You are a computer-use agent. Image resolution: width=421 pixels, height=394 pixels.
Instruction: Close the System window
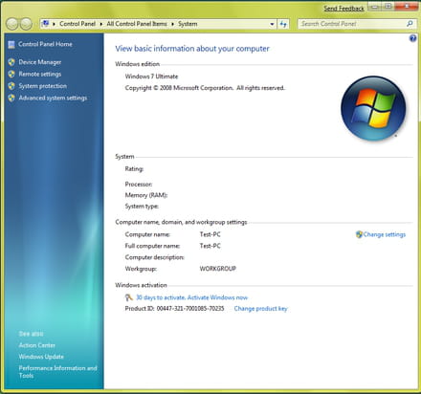[406, 6]
